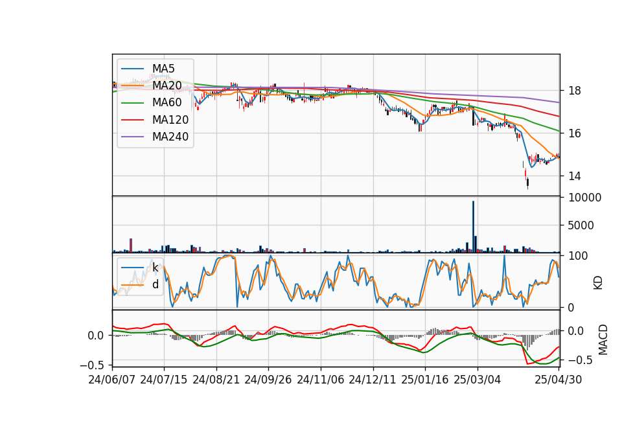This screenshot has width=622, height=447.
Task: Click the d label in KD legend
Action: (x=155, y=284)
